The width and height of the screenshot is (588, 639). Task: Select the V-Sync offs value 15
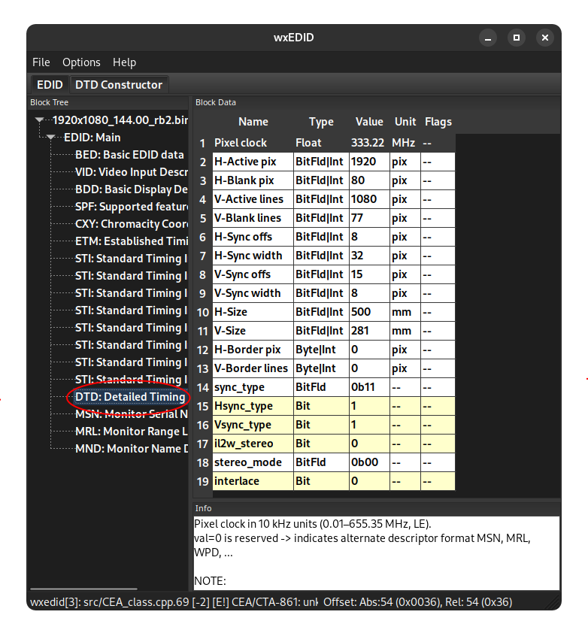[369, 274]
